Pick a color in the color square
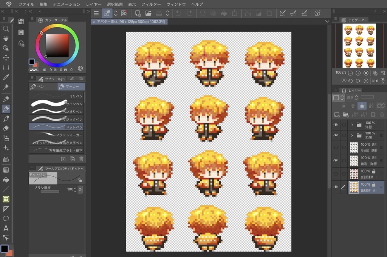This screenshot has height=257, width=387. coord(57,45)
